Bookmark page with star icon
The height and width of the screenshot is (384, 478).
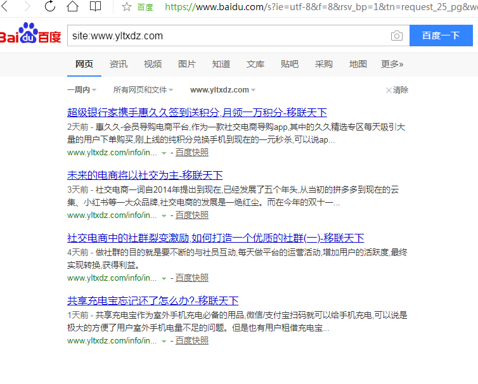(127, 7)
